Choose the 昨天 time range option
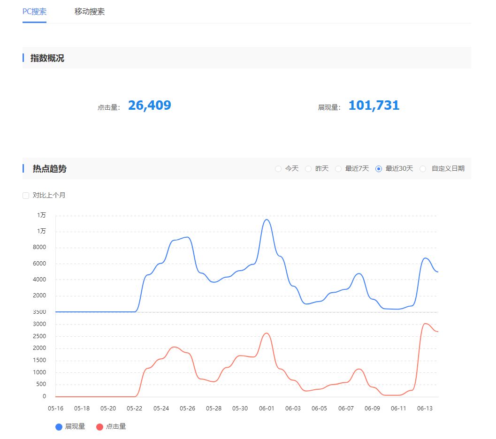 point(308,169)
